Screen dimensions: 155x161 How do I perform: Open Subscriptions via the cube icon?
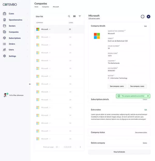pyautogui.click(x=4, y=38)
